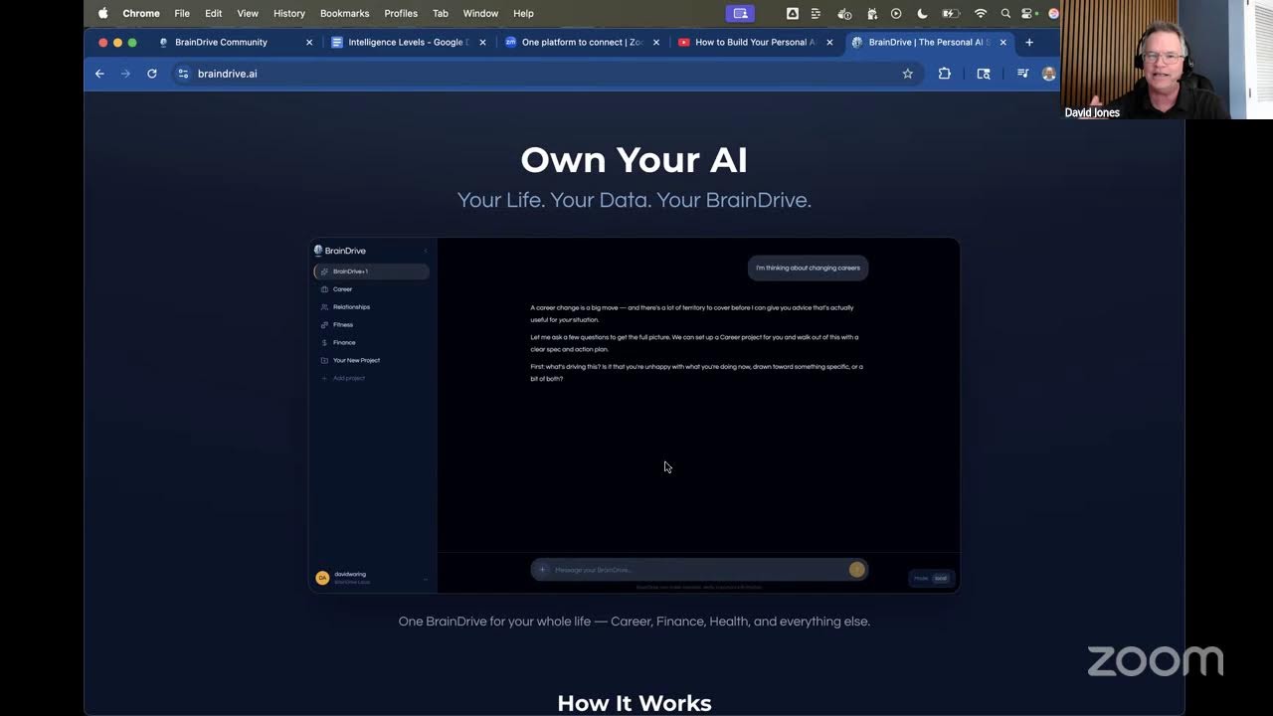Open the Bookmarks menu
The height and width of the screenshot is (716, 1273).
345,13
